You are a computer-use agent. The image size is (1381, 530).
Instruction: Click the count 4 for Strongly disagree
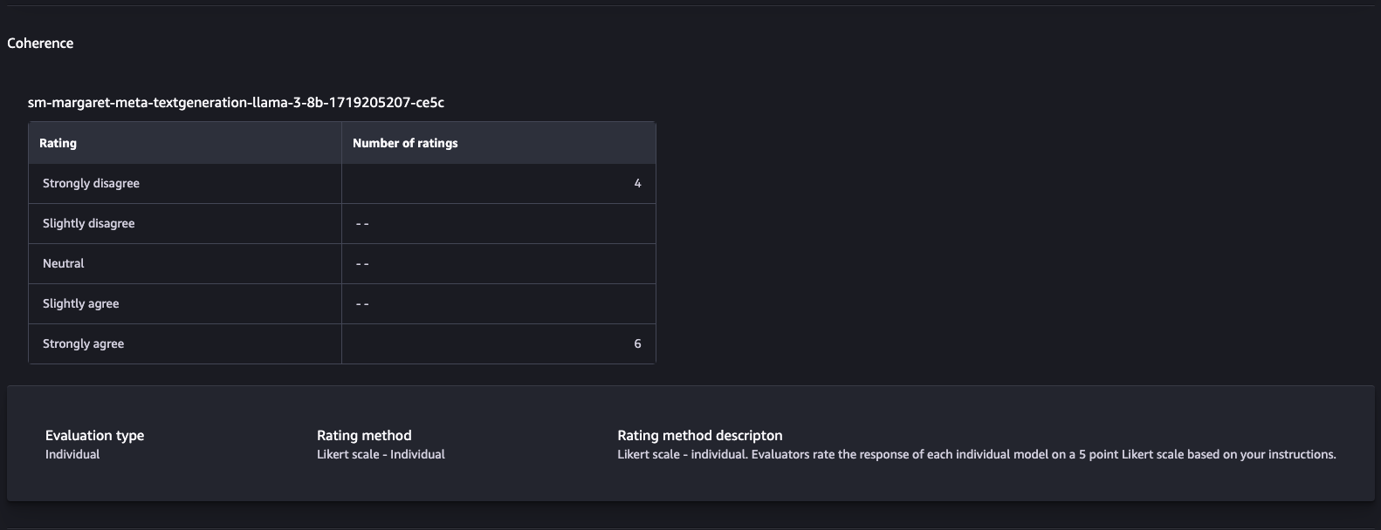pos(637,183)
